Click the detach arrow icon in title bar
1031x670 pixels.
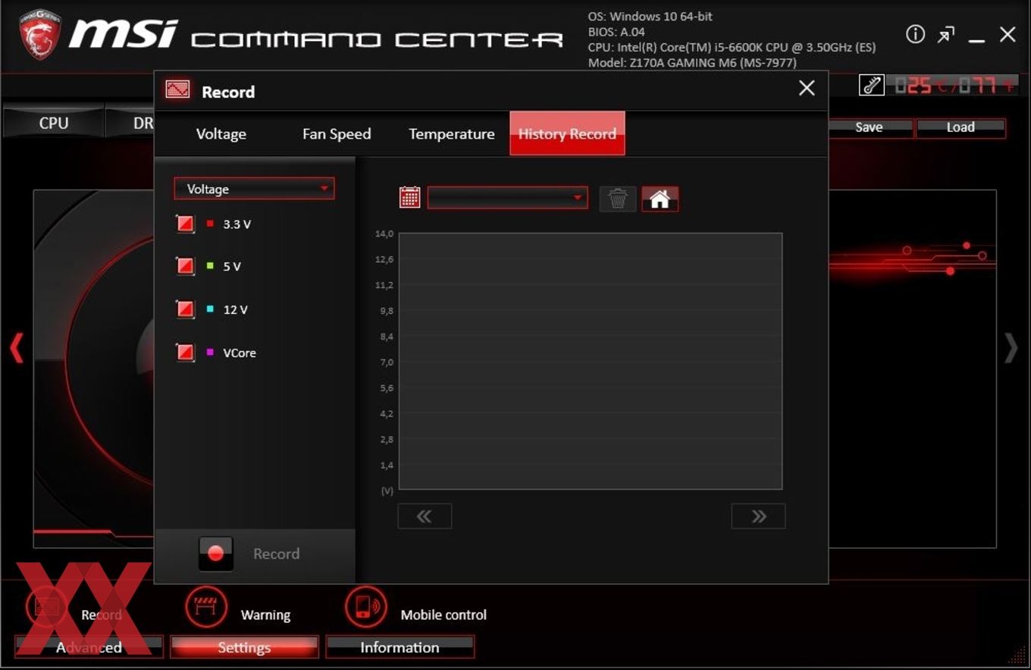coord(946,35)
